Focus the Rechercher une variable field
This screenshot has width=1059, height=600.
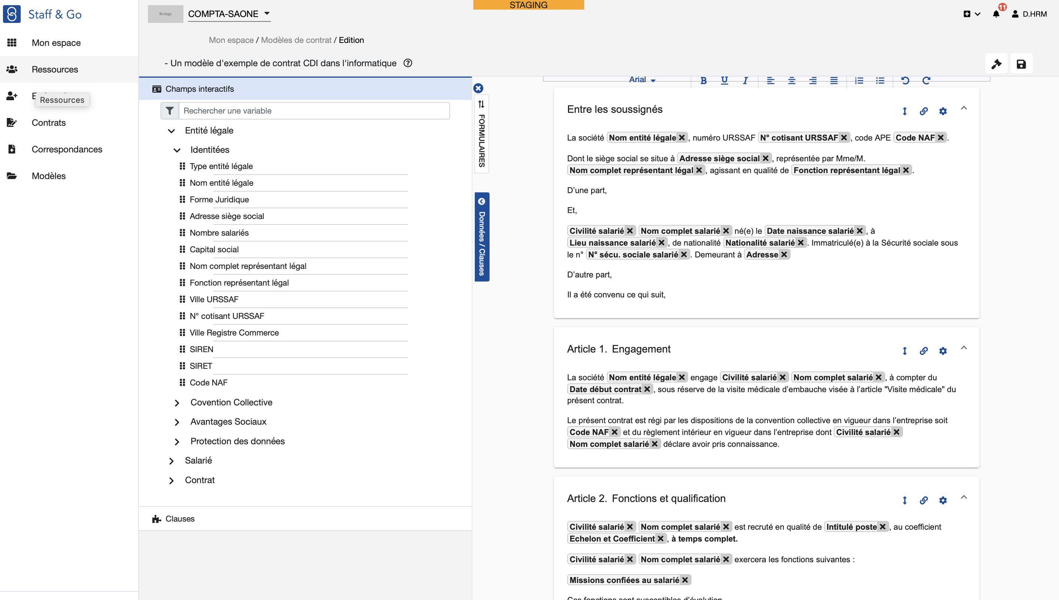314,111
